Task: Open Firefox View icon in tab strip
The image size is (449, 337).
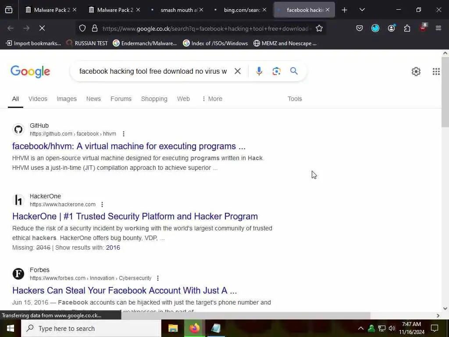Action: (9, 10)
